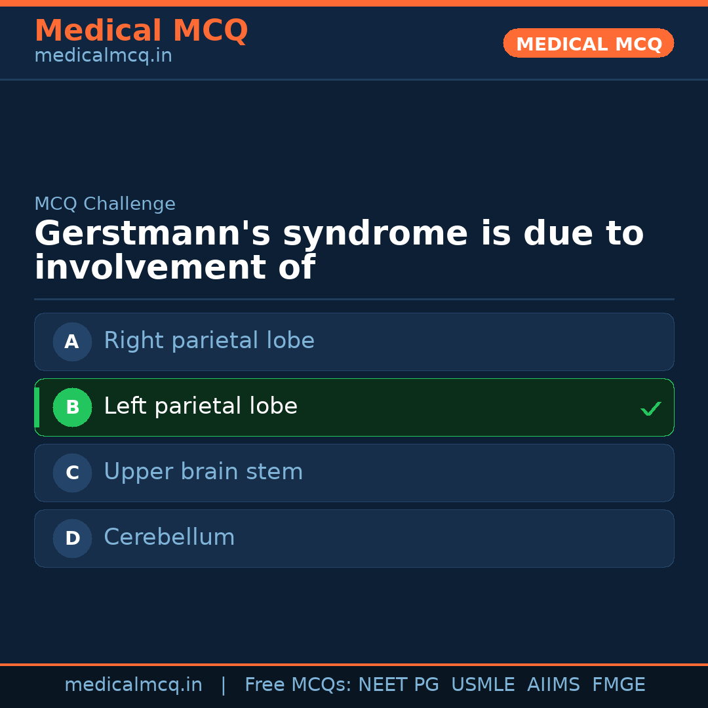
Task: Open the medicalmcq.in link in header
Action: coord(103,56)
